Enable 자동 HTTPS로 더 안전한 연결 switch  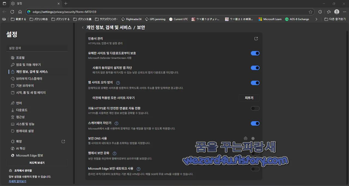pos(255,109)
